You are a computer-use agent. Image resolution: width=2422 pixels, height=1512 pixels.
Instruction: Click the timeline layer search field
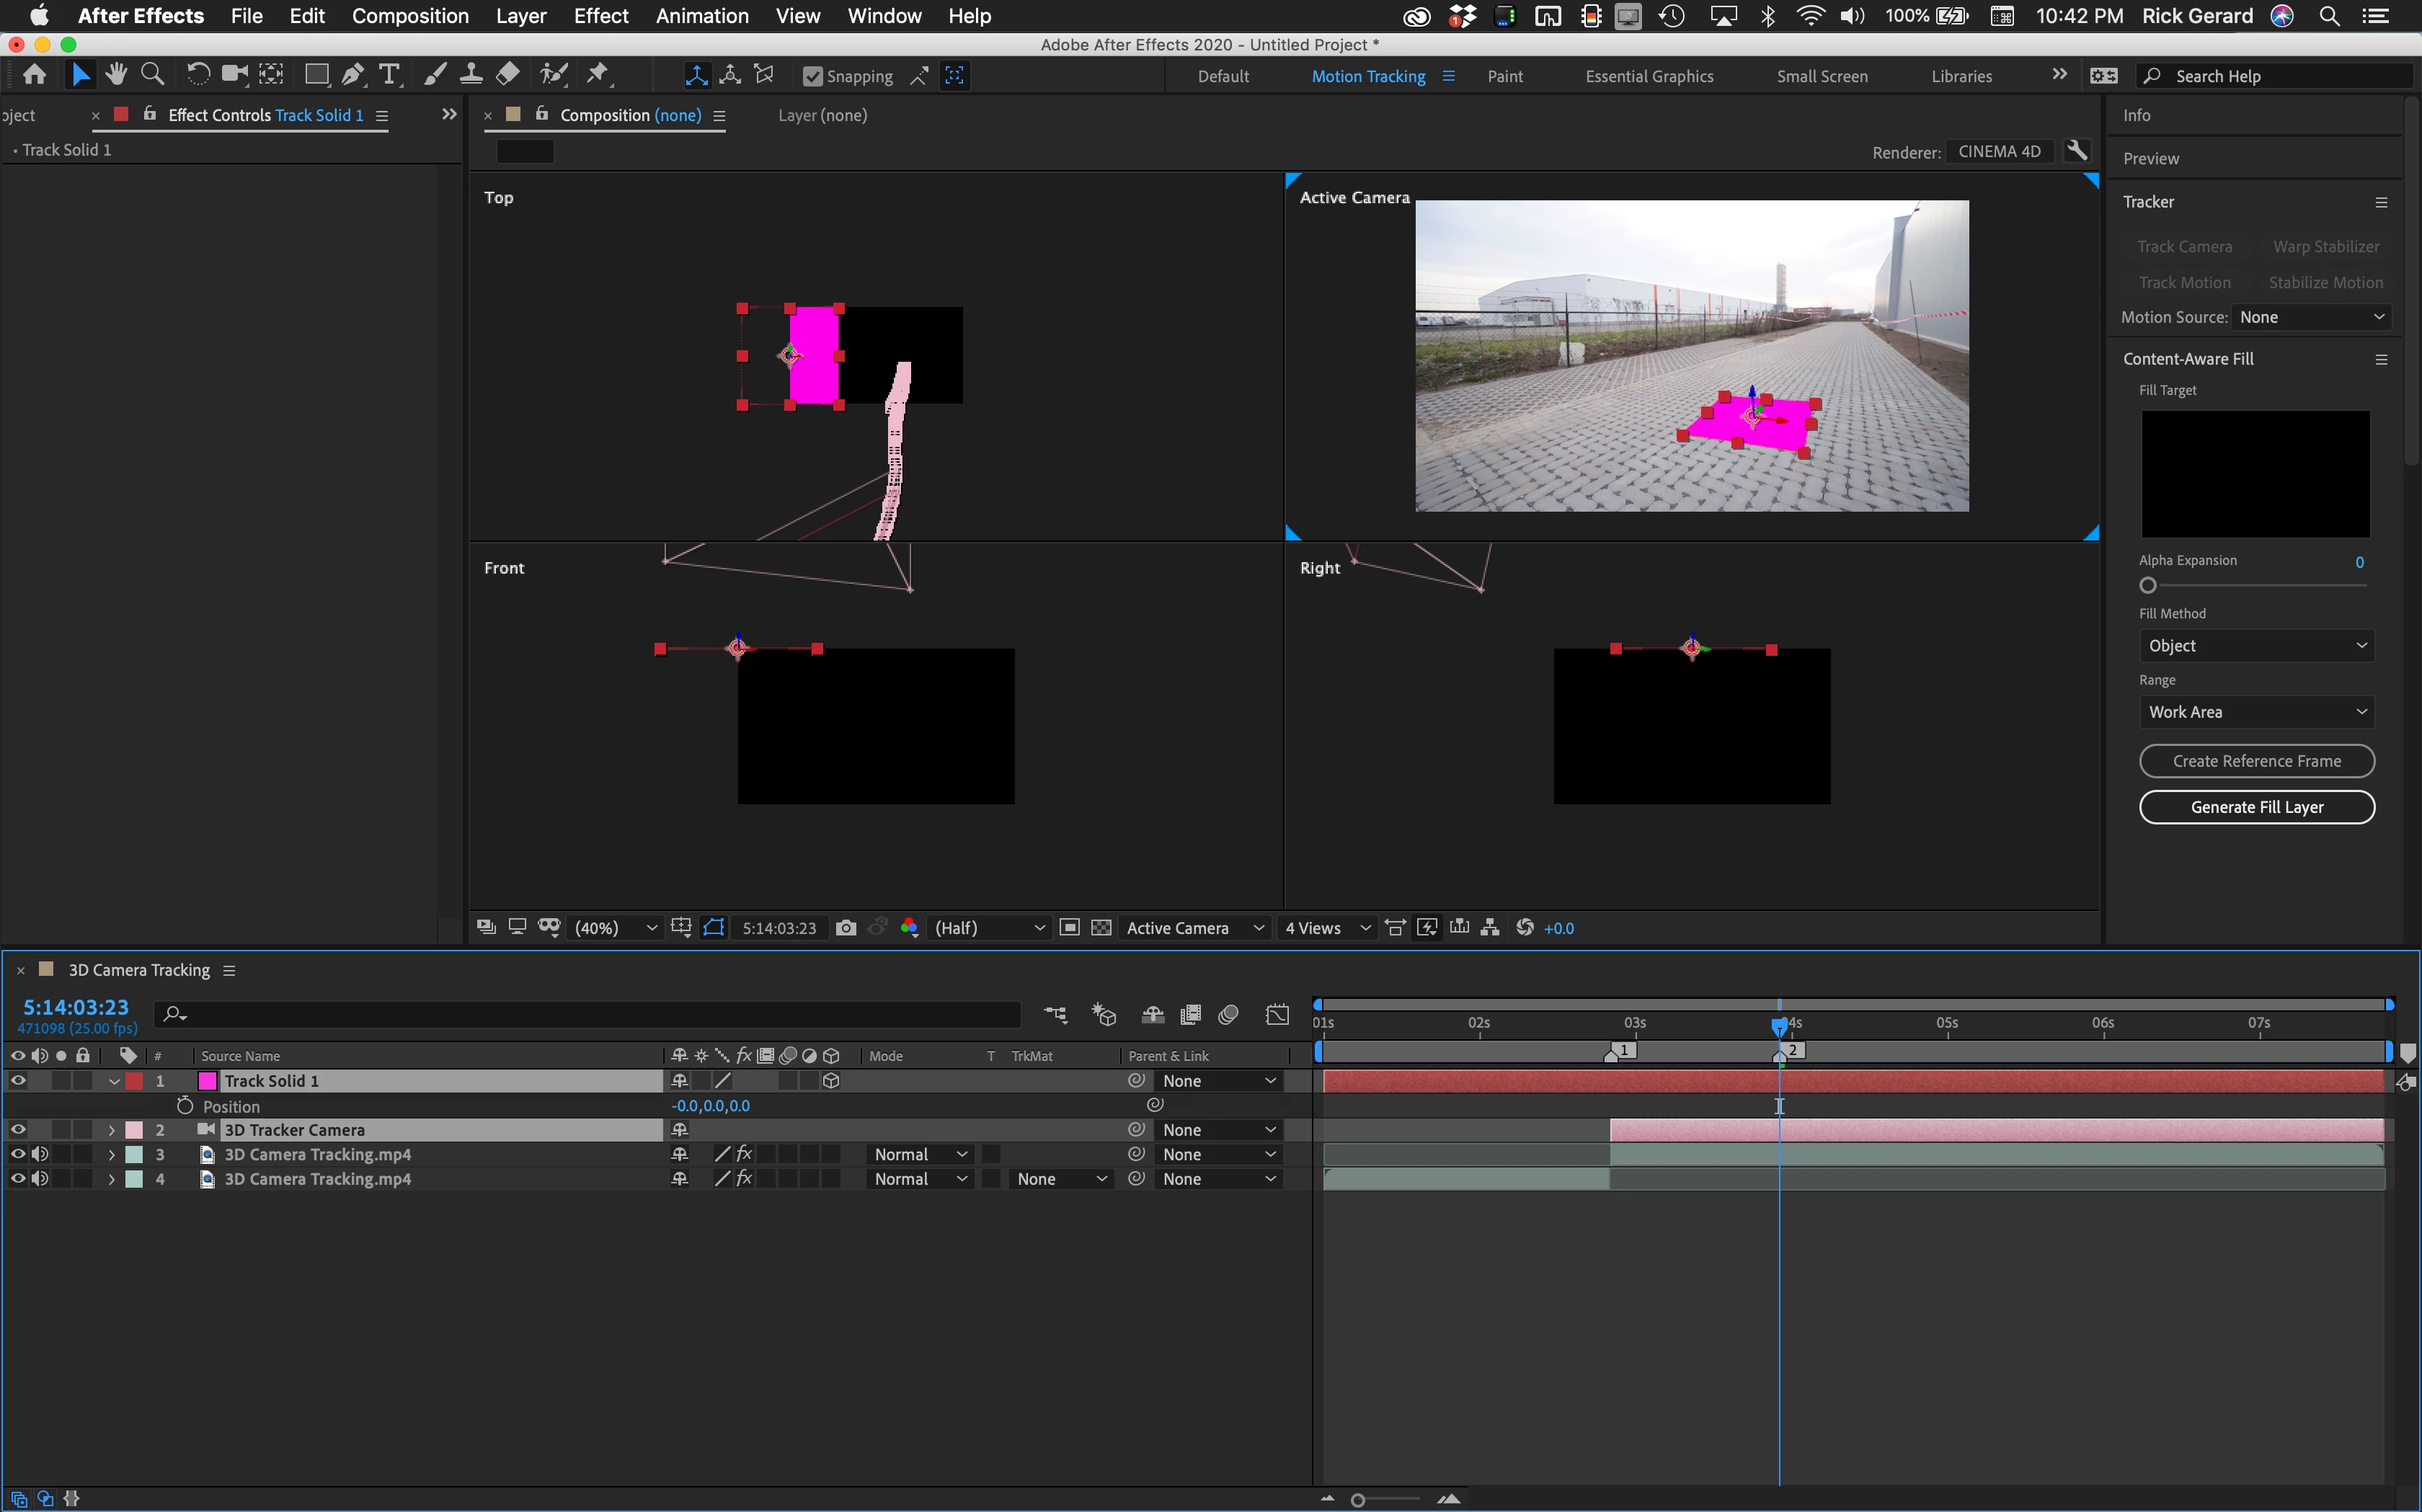click(590, 1015)
